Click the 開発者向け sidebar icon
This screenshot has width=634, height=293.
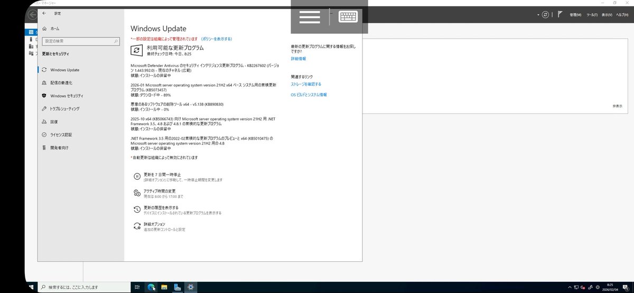(45, 148)
